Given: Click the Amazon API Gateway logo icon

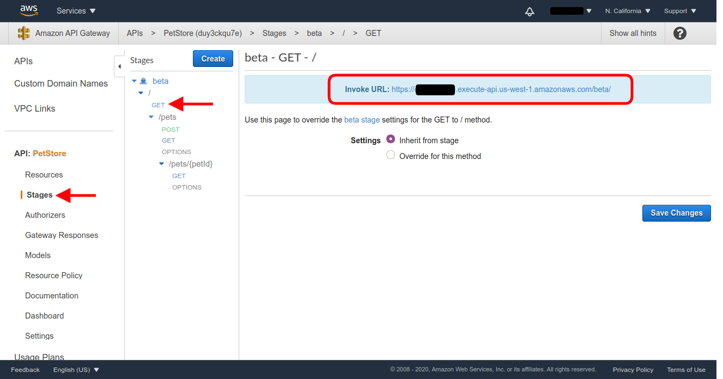Looking at the screenshot, I should pyautogui.click(x=24, y=33).
